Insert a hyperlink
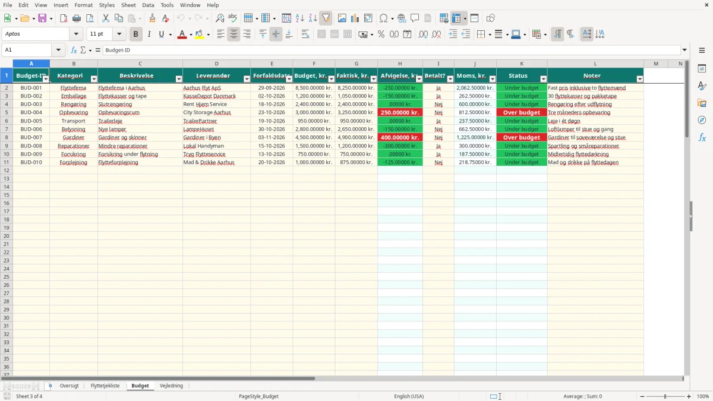Viewport: 713px width, 401px height. (x=402, y=18)
